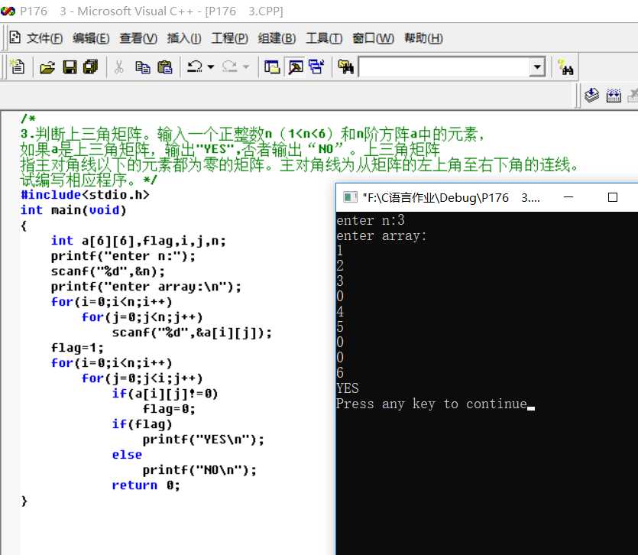Click the 'int main(void)' code line

(73, 210)
